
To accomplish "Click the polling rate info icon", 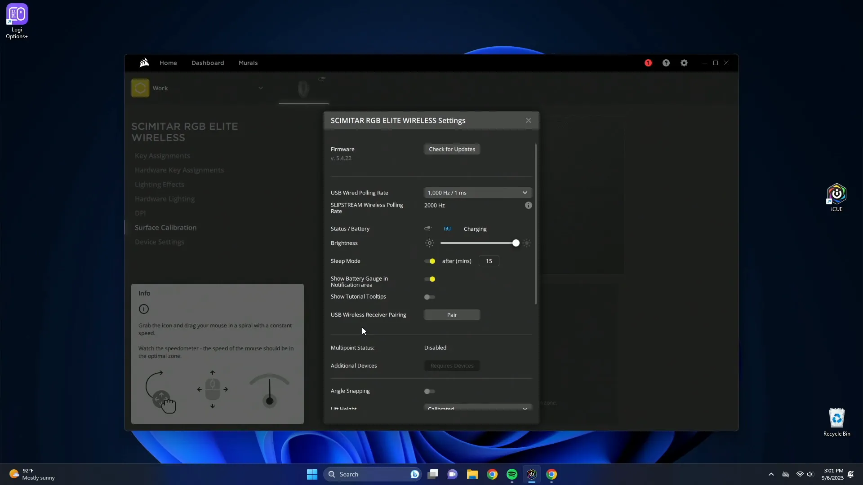I will coord(529,205).
